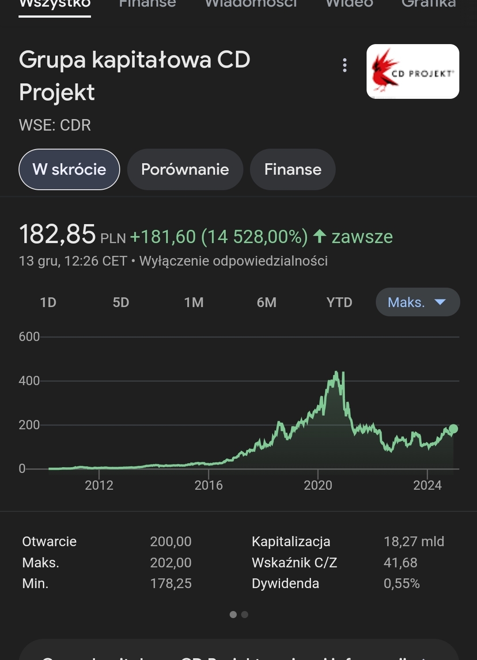Viewport: 477px width, 660px height.
Task: Open the Wszystko search tab
Action: (55, 4)
